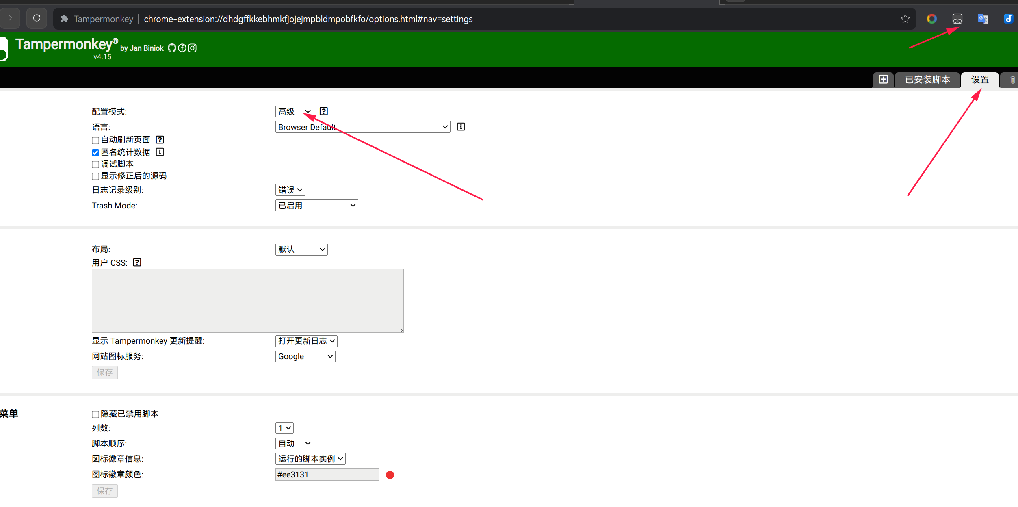Viewport: 1018px width, 507px height.
Task: Click the Tampermonkey extension icon in browser toolbar
Action: tap(957, 19)
